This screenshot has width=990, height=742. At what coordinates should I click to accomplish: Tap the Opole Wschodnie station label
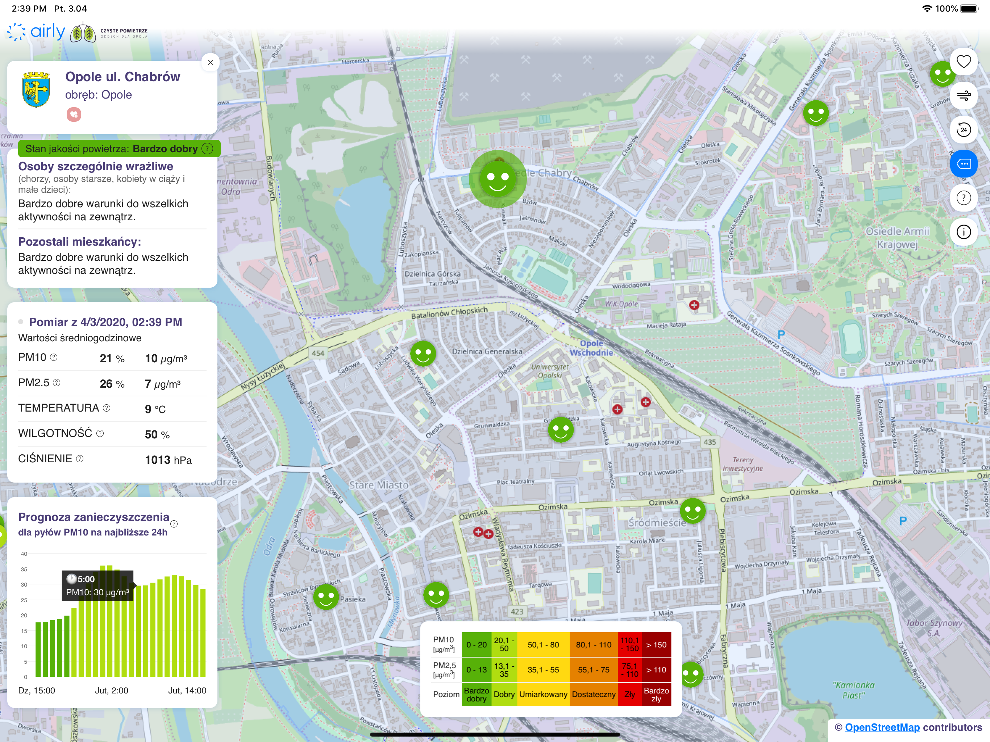(591, 348)
